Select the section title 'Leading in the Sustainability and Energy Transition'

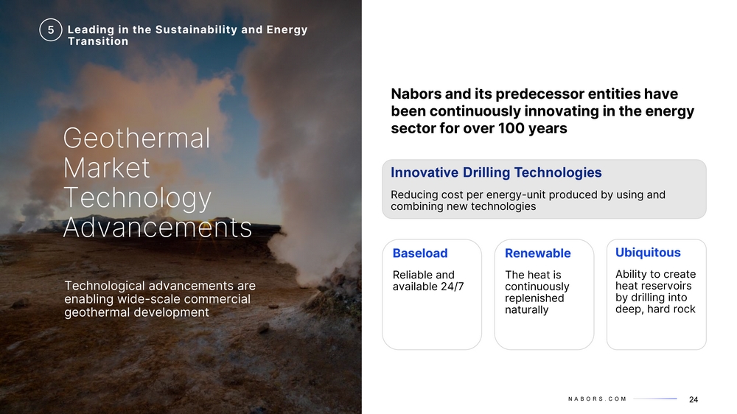point(187,35)
